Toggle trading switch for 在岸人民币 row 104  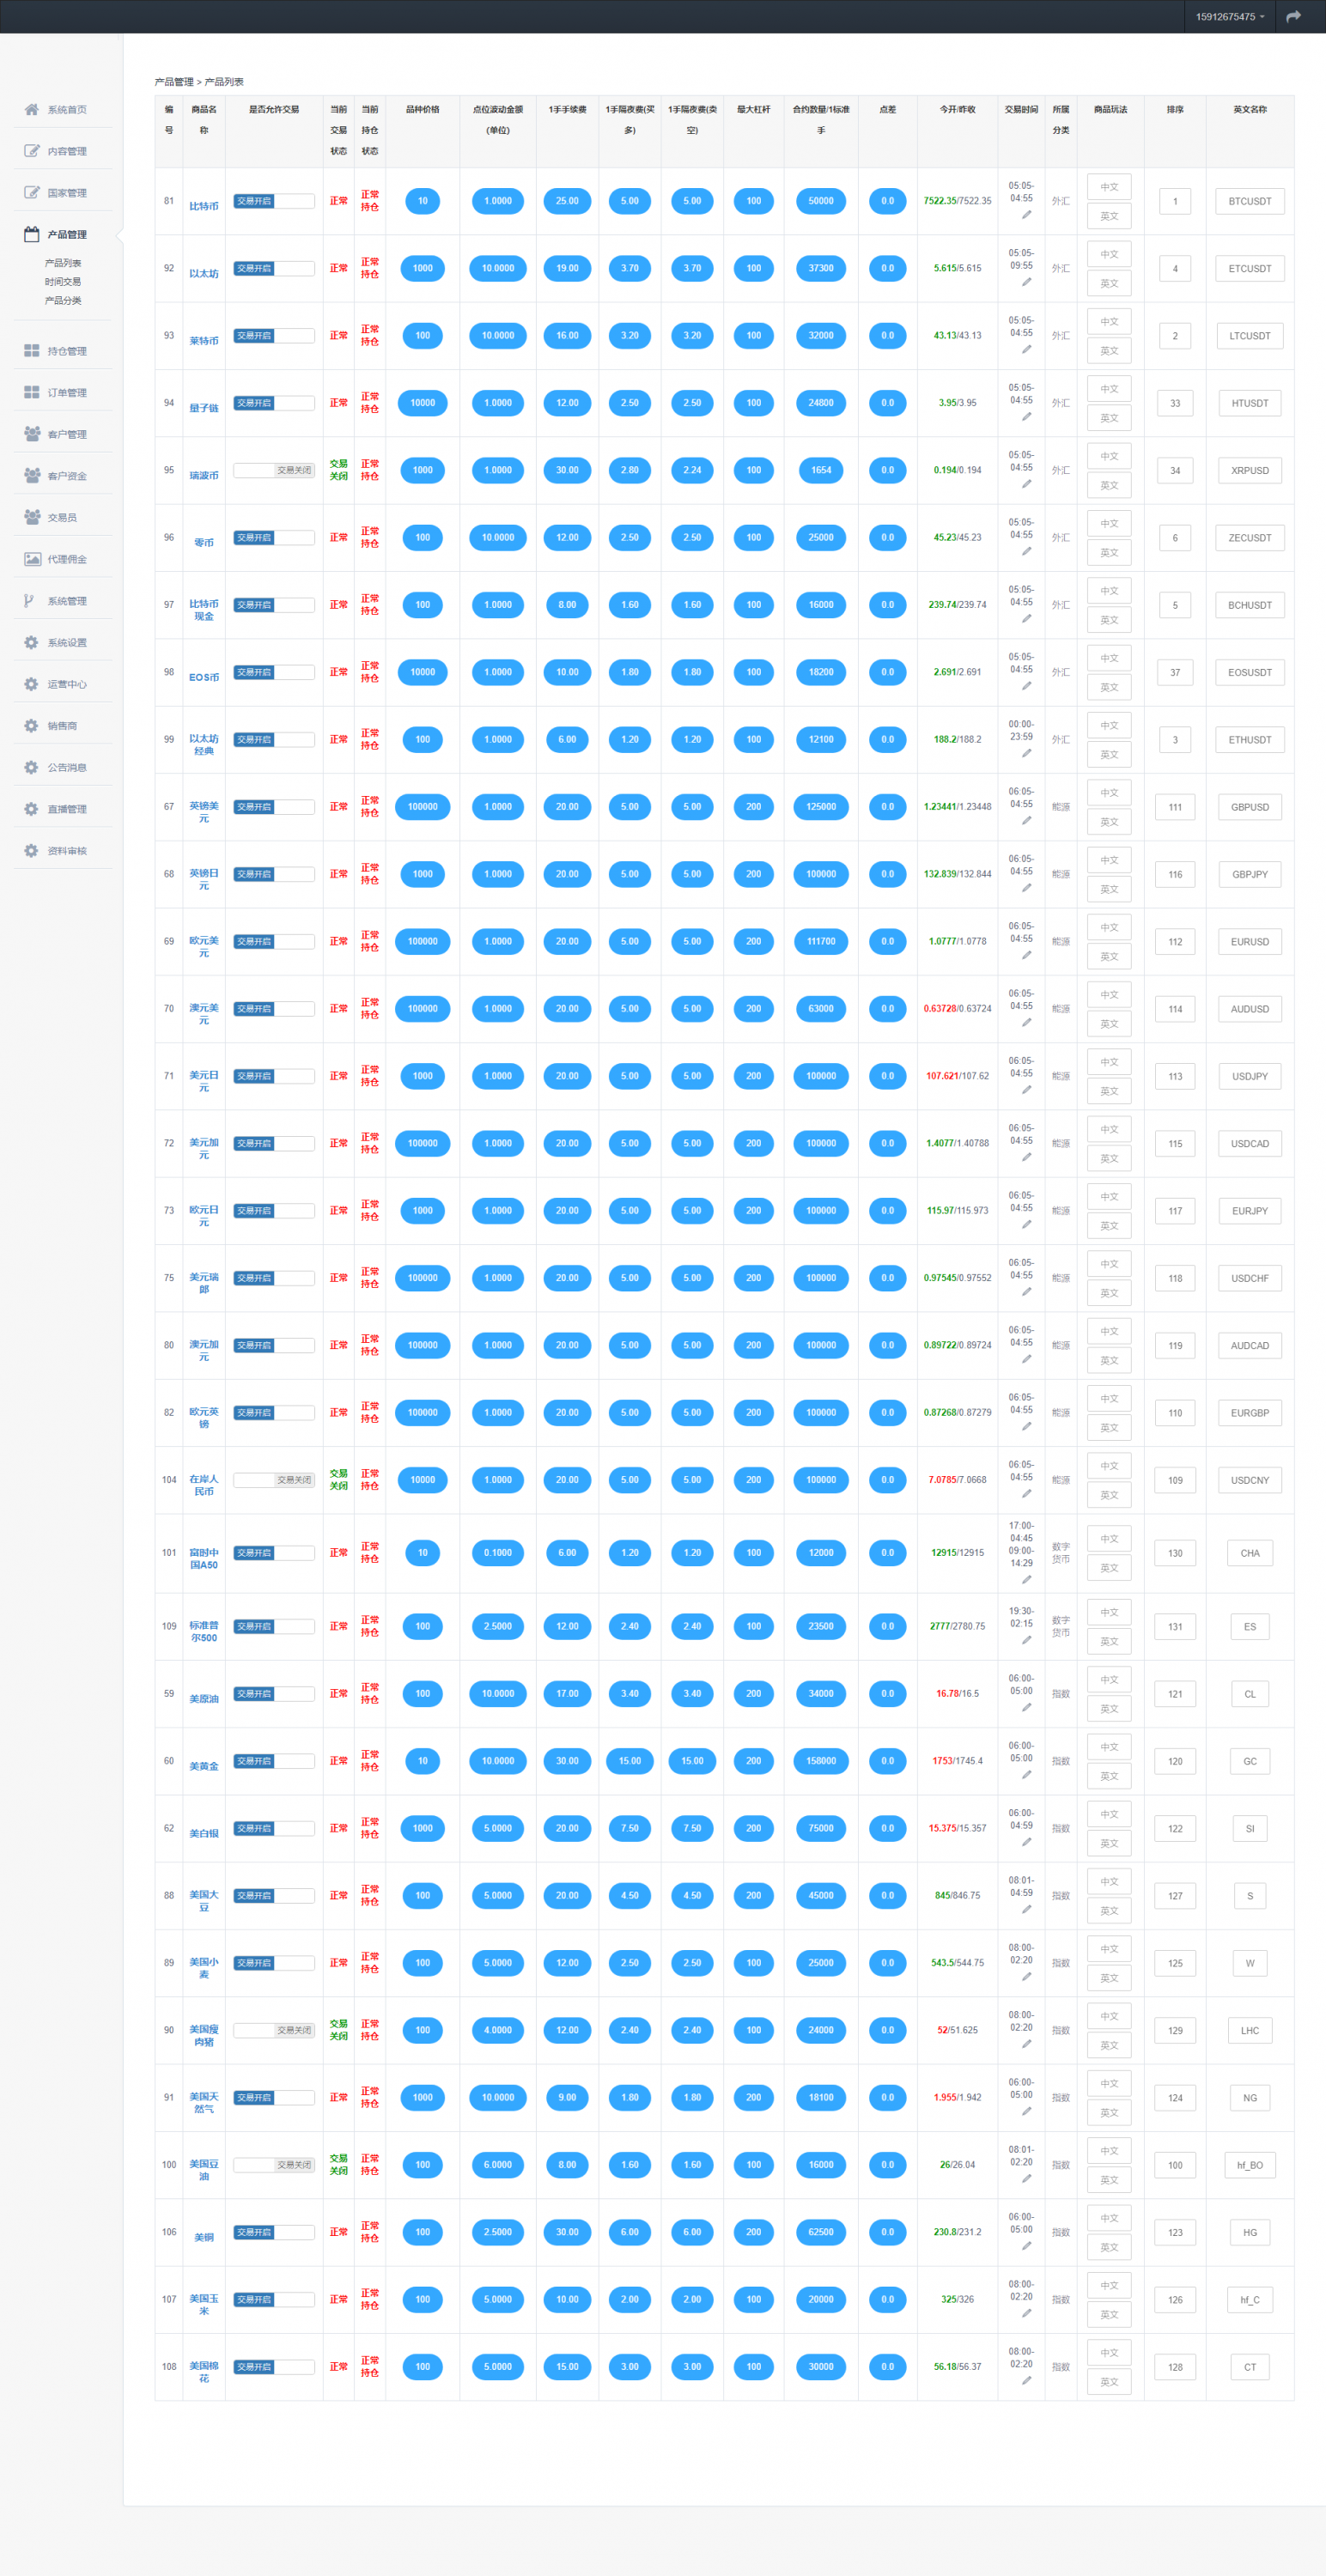273,1480
